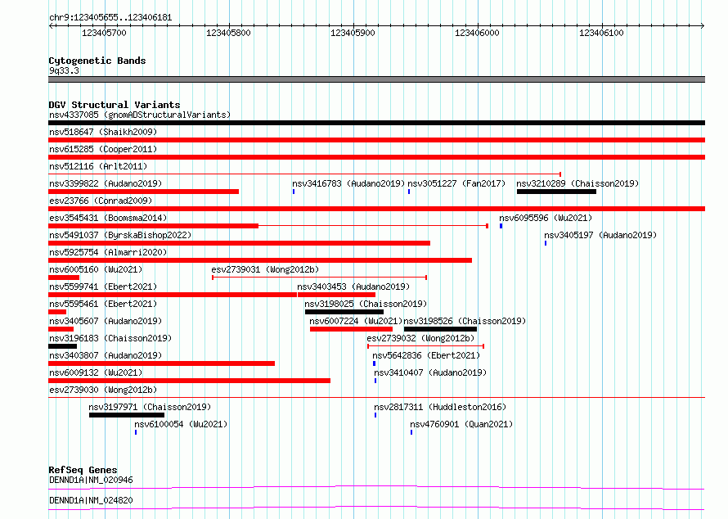728x519 pixels.
Task: Select nsv3198025 (Chaisson2019) label
Action: 366,304
